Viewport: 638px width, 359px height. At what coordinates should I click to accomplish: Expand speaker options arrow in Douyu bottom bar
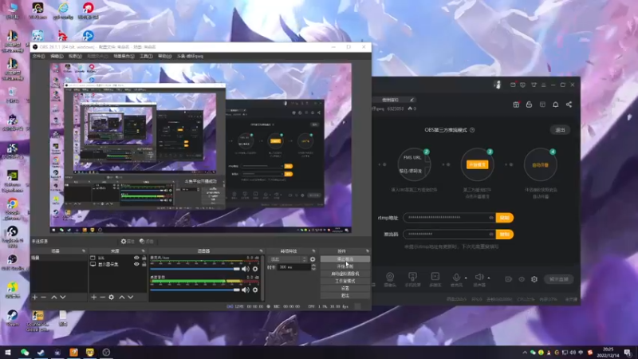coord(489,278)
